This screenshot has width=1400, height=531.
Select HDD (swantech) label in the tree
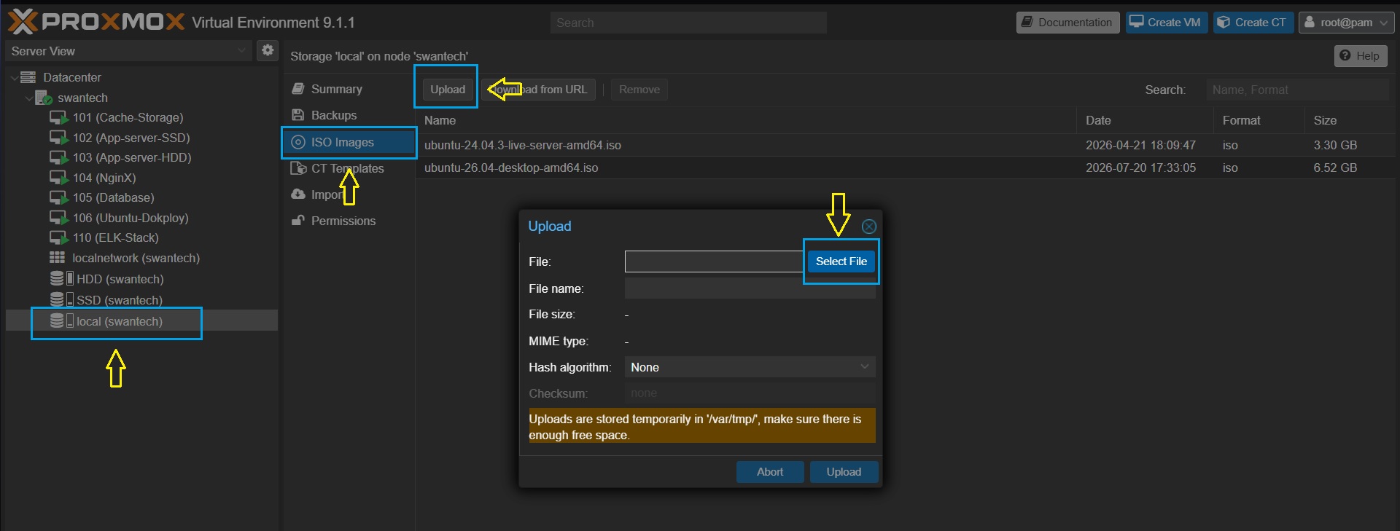click(120, 279)
